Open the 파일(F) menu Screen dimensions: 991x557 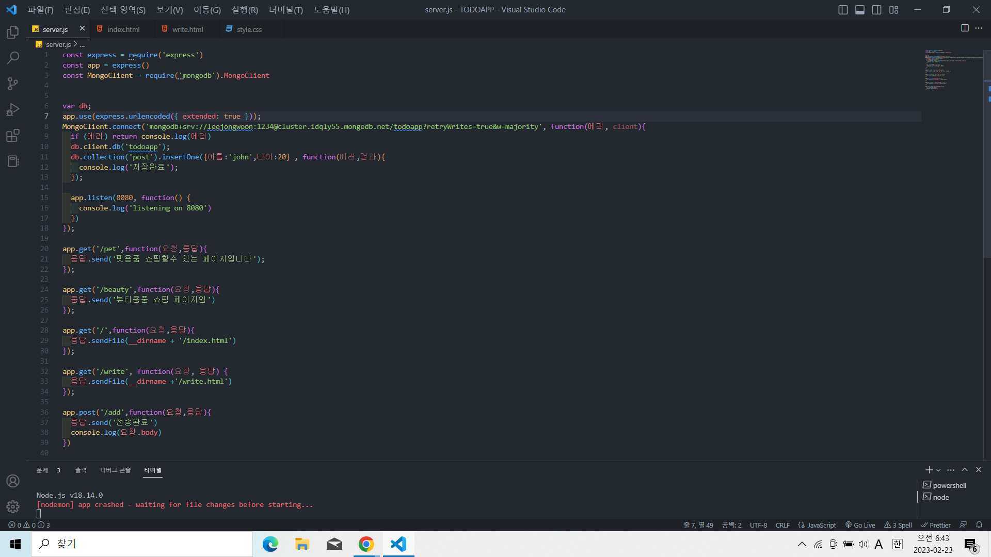40,10
